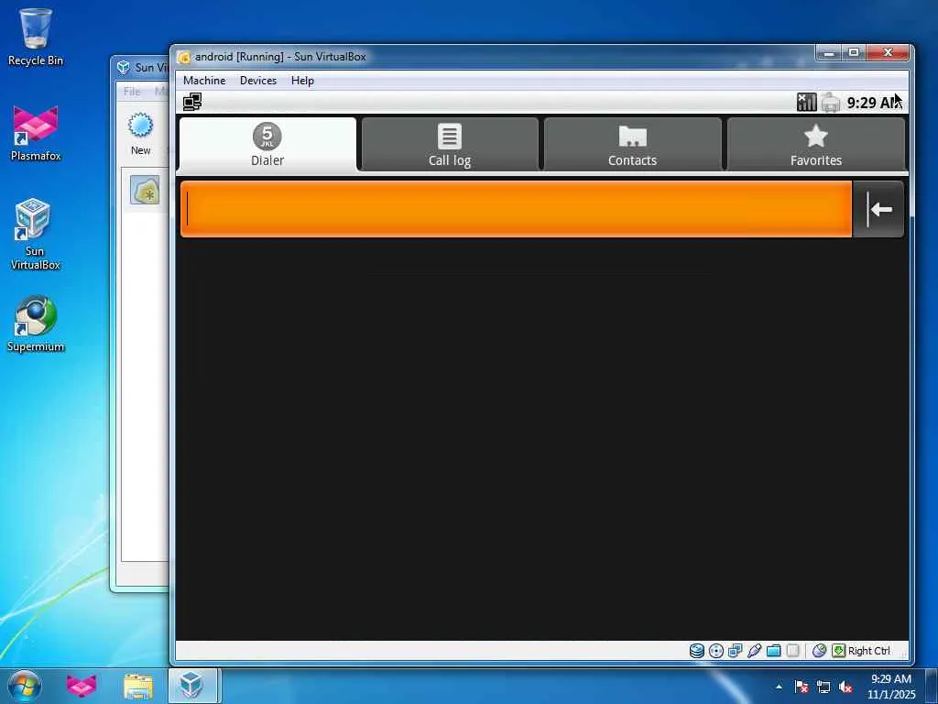
Task: Switch to the Call log tab
Action: [450, 144]
